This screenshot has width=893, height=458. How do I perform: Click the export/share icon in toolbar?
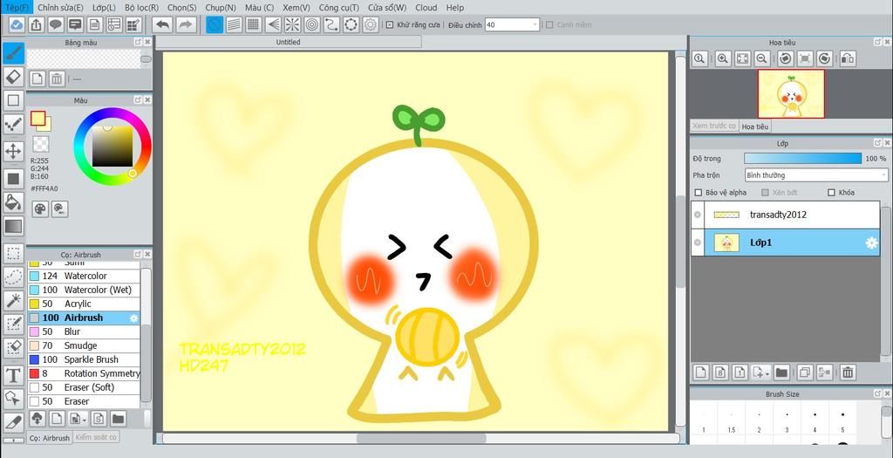click(36, 24)
